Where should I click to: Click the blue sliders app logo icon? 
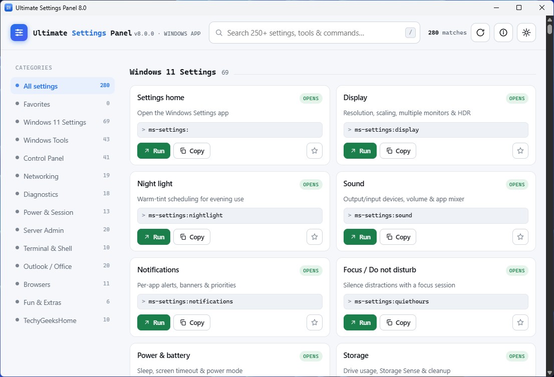[19, 33]
